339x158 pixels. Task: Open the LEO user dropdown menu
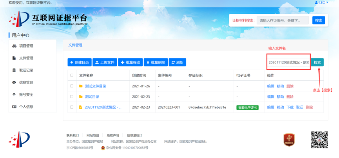pos(322,3)
